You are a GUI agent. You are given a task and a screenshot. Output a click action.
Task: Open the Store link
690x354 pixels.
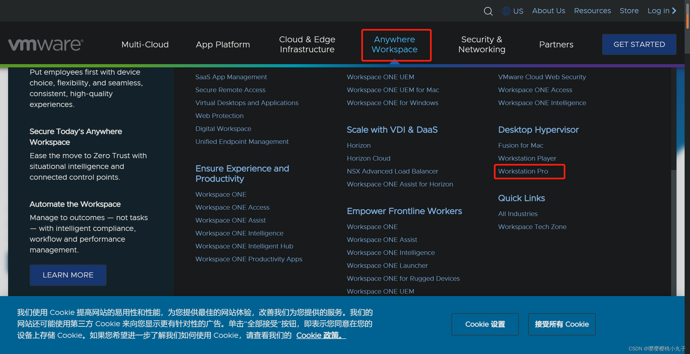click(629, 11)
